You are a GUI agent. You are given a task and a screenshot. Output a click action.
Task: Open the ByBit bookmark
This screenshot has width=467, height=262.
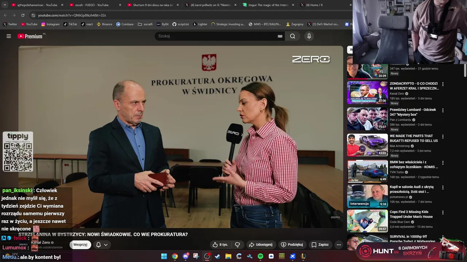click(163, 24)
